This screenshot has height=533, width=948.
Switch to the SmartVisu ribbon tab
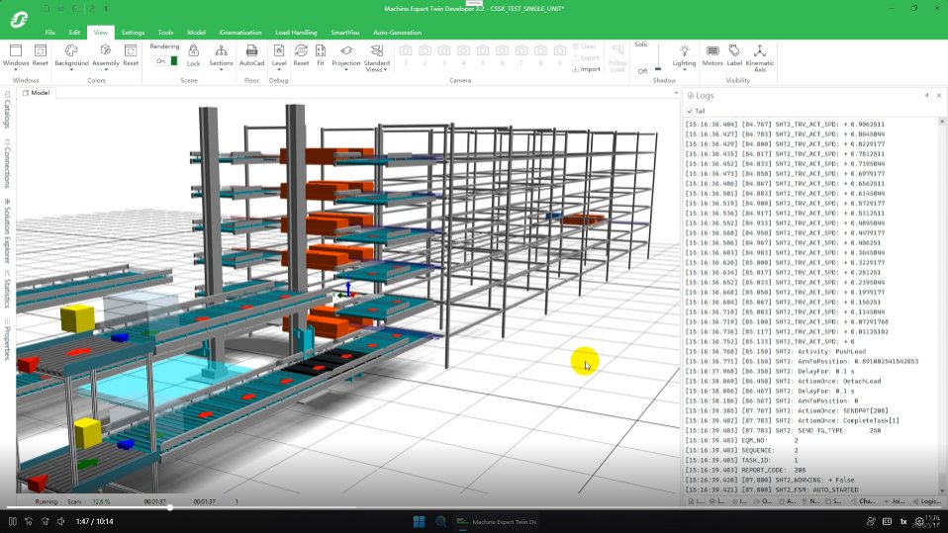(x=344, y=32)
